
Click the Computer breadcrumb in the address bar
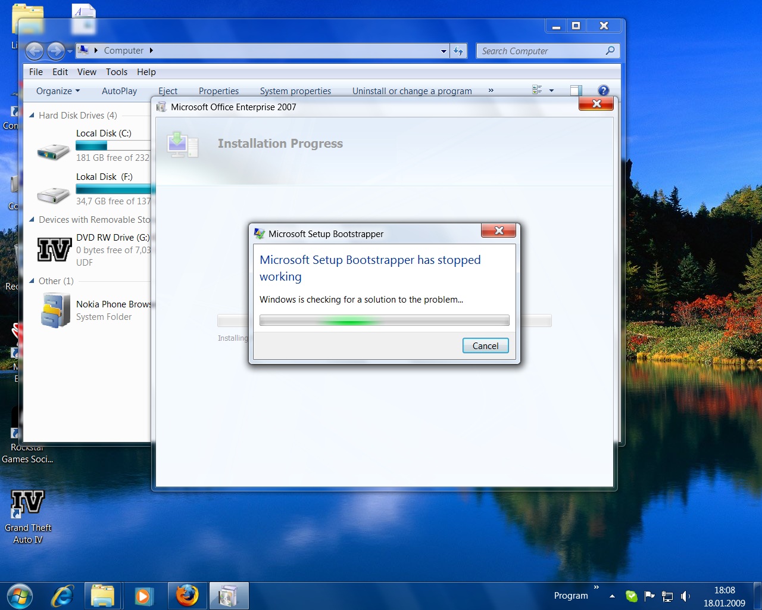(x=123, y=51)
